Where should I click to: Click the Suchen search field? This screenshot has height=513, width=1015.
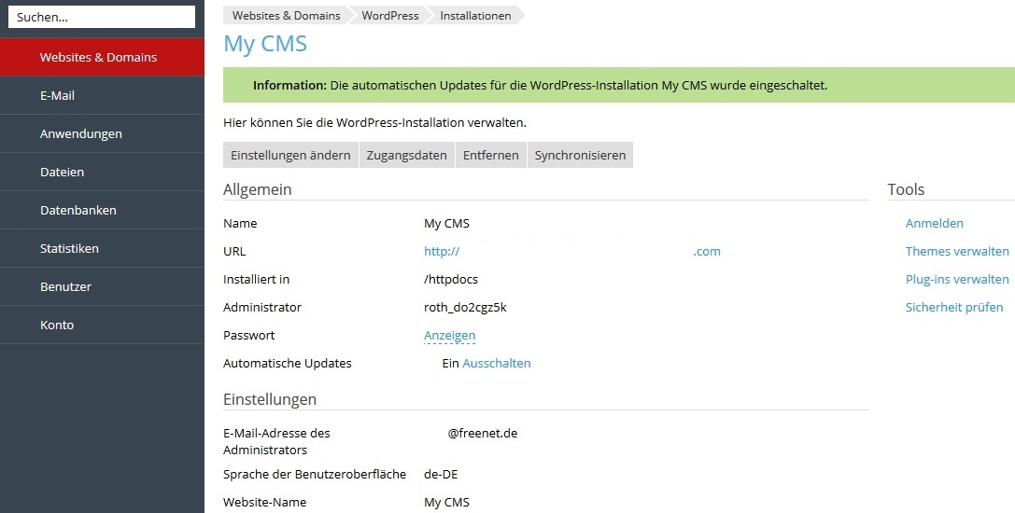(x=102, y=18)
